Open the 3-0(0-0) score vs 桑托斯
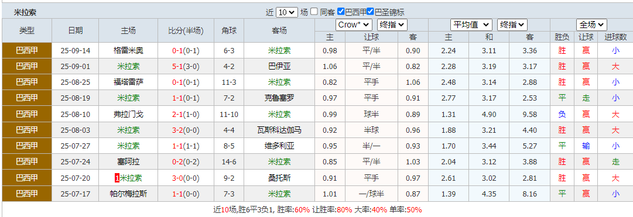Image resolution: width=633 pixels, height=217 pixels. [186, 178]
